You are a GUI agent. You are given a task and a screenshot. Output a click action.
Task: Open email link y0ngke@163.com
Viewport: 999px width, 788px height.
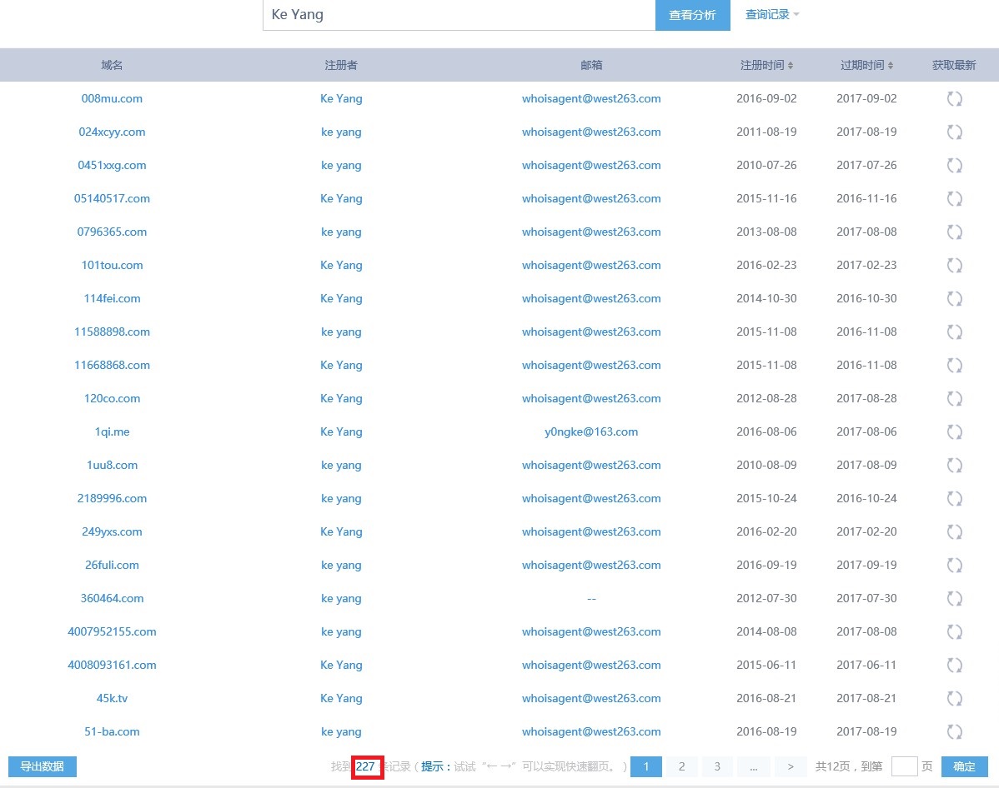click(591, 431)
